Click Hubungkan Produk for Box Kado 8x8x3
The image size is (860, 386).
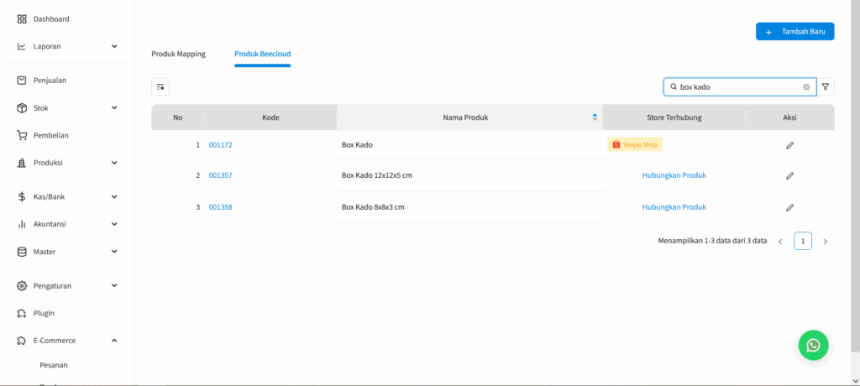click(x=674, y=207)
